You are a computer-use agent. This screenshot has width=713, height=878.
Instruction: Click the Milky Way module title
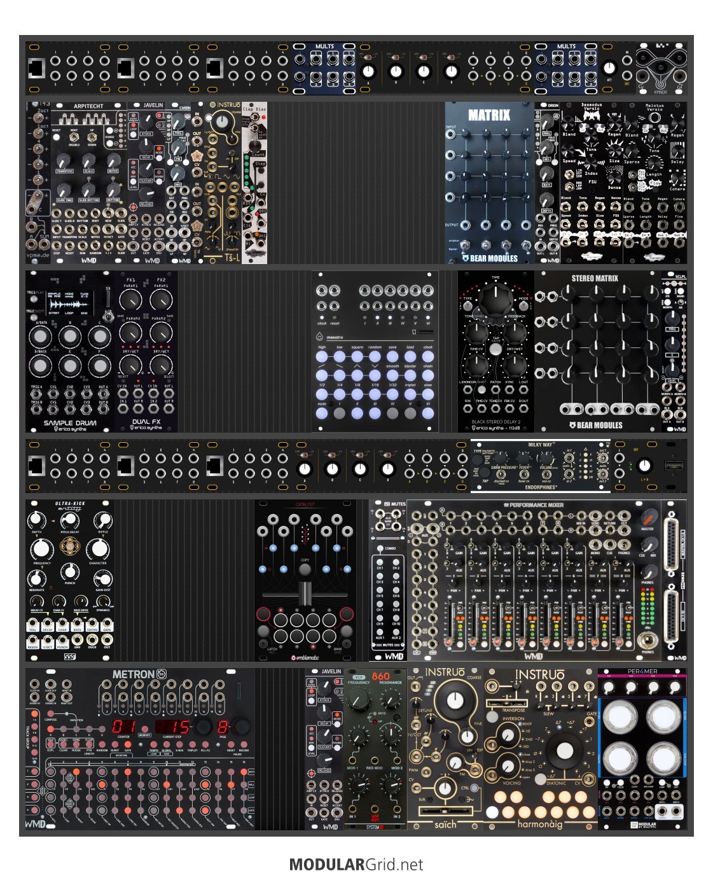coord(541,445)
